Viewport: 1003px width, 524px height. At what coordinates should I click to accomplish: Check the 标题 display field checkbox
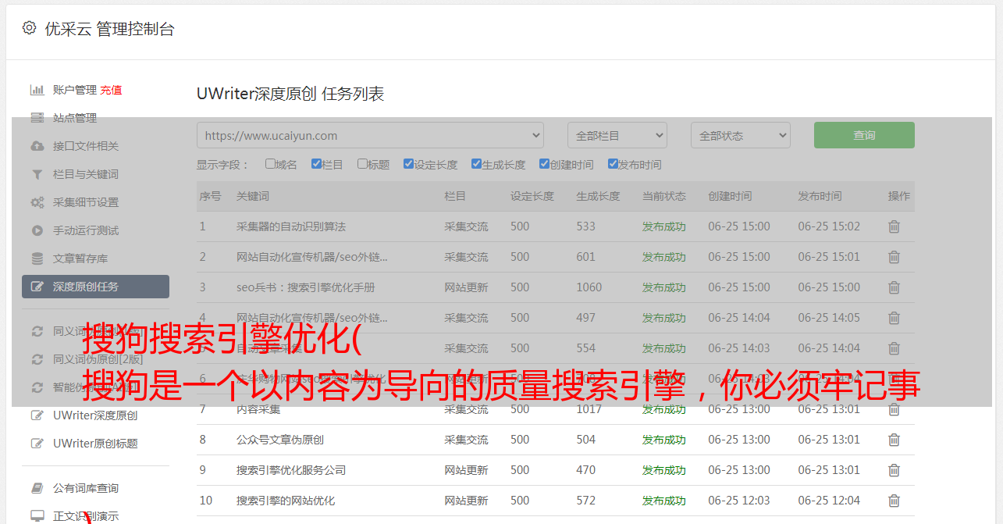coord(362,164)
